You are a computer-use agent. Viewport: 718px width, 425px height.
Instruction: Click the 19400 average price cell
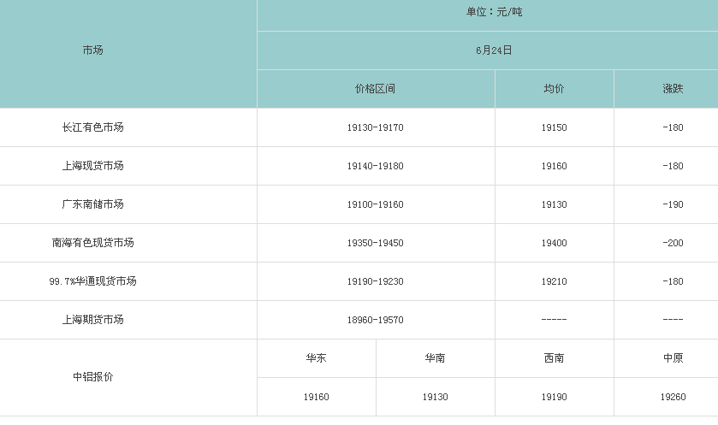tap(554, 243)
